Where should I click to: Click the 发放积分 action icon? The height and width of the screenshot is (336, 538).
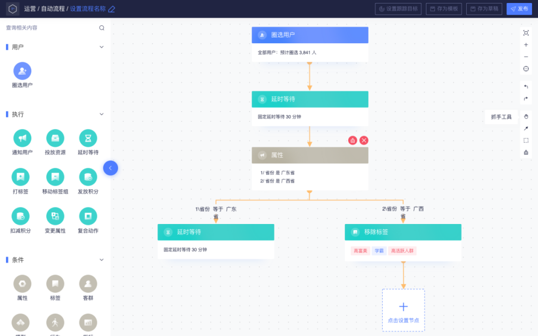(88, 177)
